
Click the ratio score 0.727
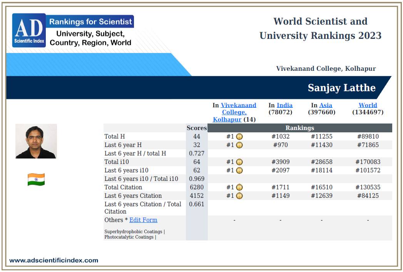(197, 154)
